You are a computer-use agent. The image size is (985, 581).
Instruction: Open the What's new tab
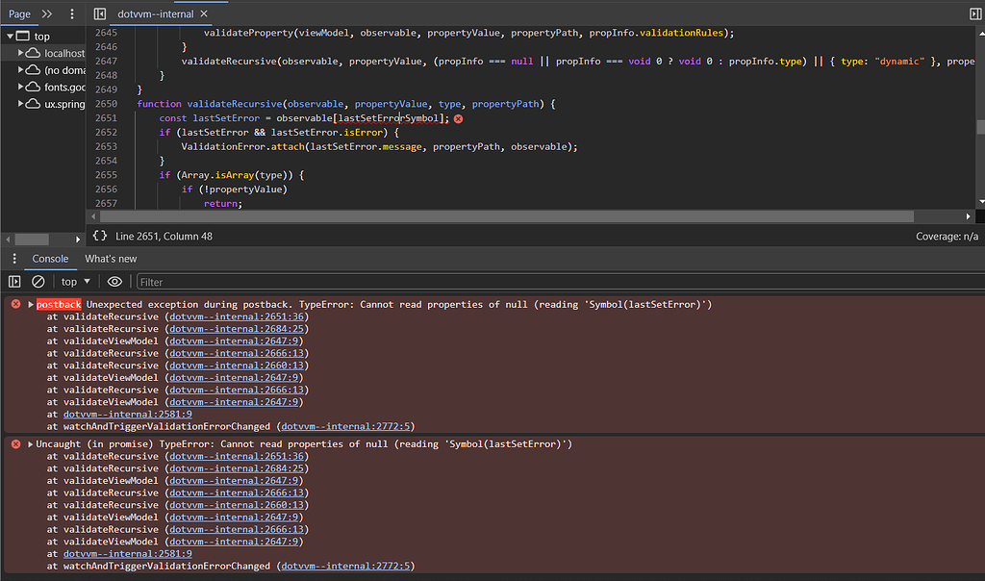(x=110, y=258)
